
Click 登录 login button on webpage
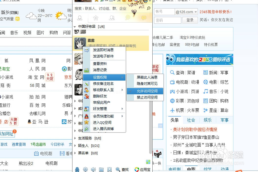click(190, 20)
